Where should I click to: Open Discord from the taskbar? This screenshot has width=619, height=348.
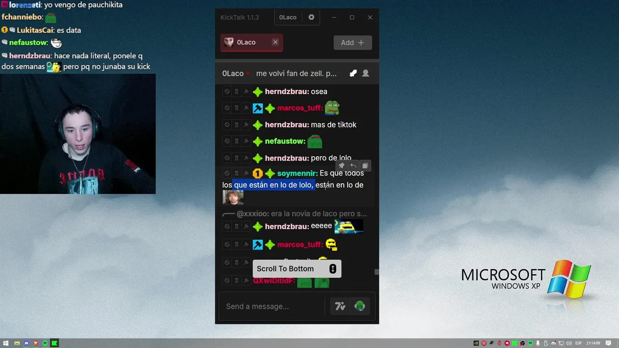(x=27, y=343)
